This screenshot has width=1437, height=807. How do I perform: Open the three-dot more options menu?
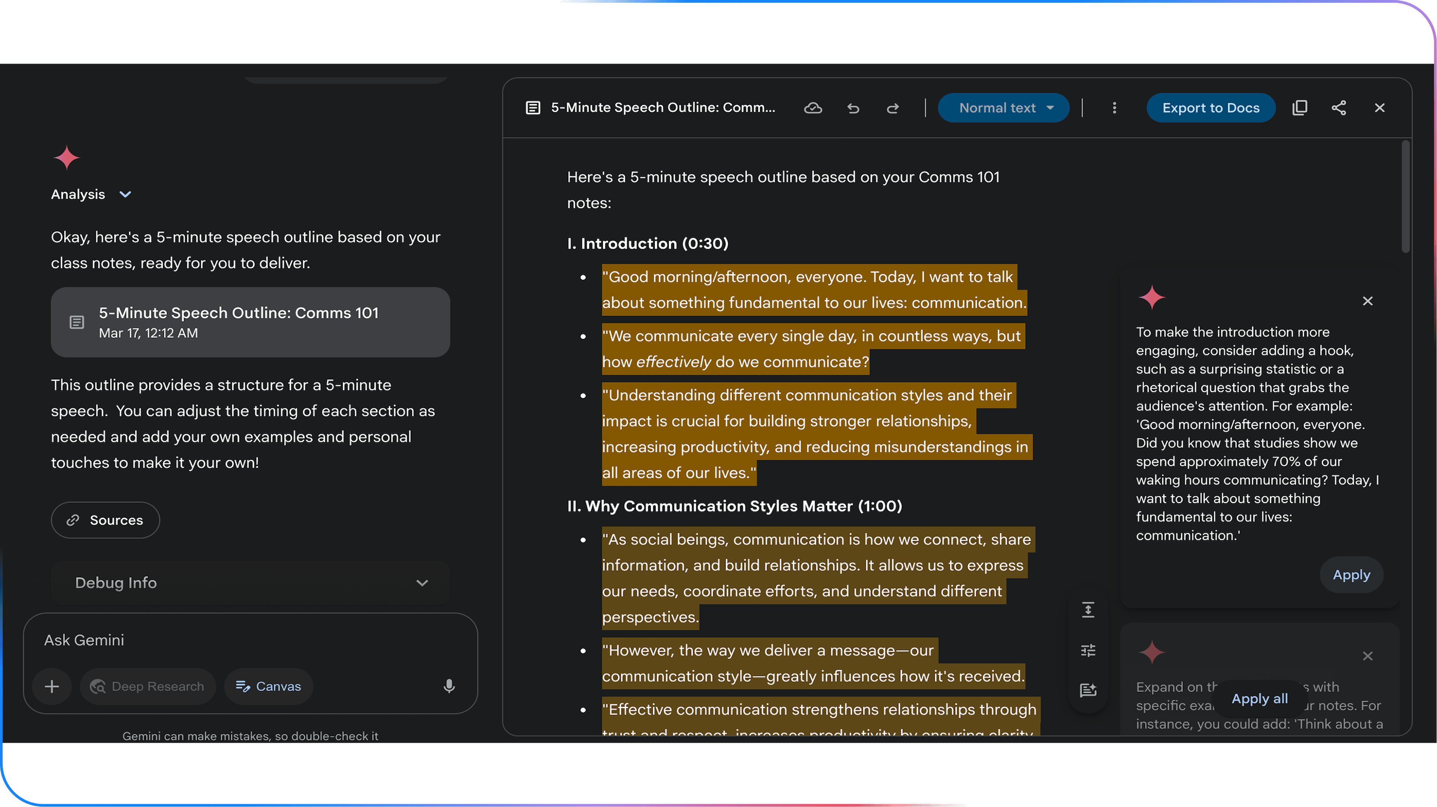[x=1114, y=108]
